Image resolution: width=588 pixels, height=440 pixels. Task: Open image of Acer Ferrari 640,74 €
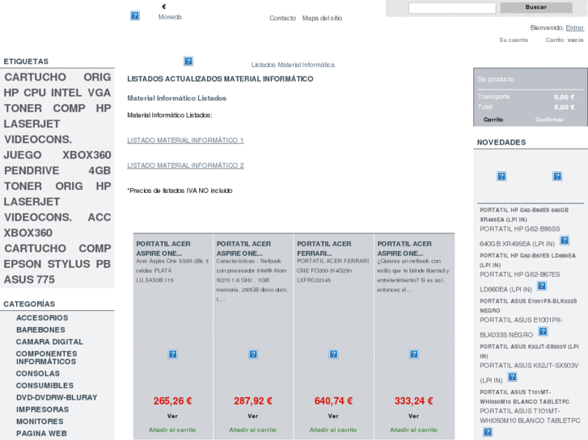[333, 354]
